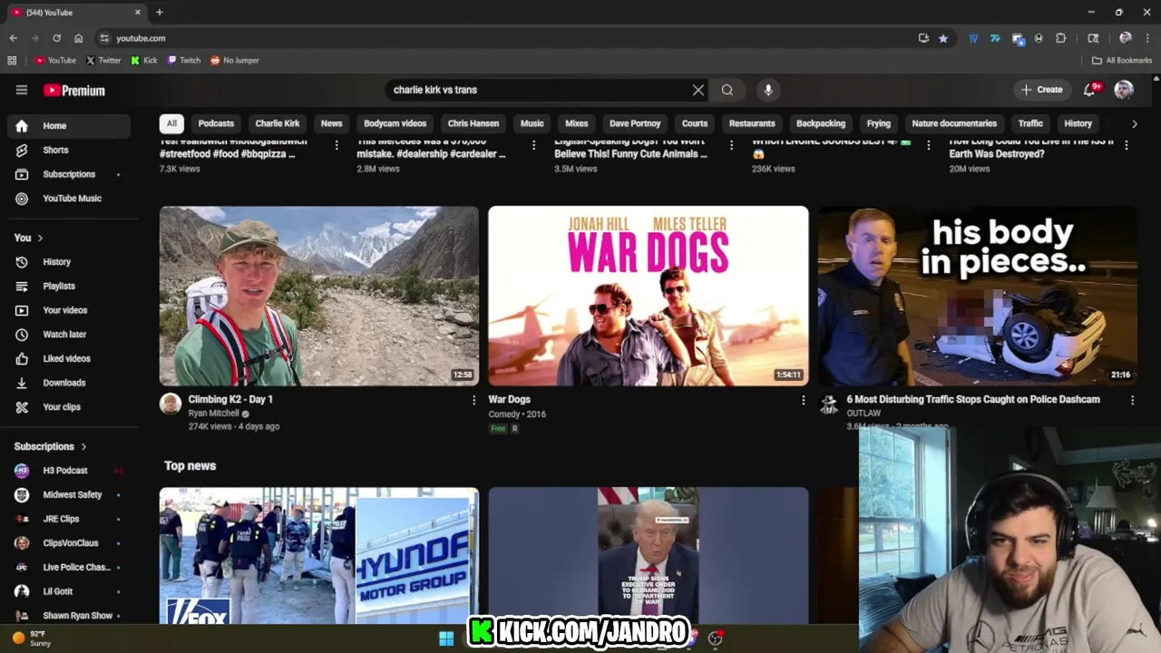The width and height of the screenshot is (1161, 653).
Task: Open options for the Mercedes mistake video
Action: pyautogui.click(x=534, y=145)
